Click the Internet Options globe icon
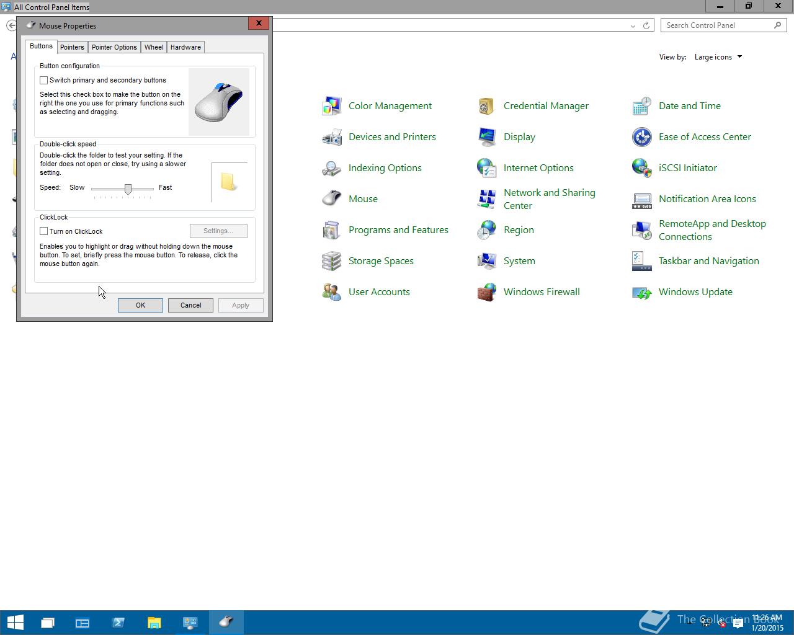Viewport: 794px width, 635px height. [x=487, y=168]
